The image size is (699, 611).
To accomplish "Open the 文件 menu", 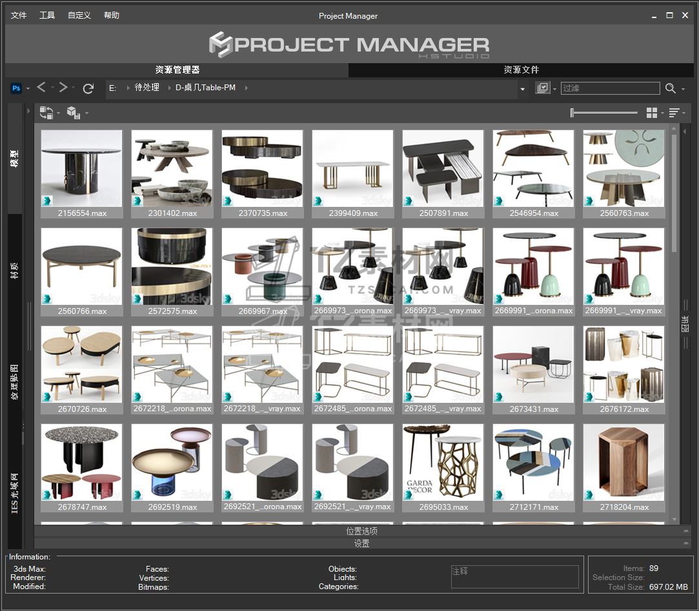I will click(19, 15).
